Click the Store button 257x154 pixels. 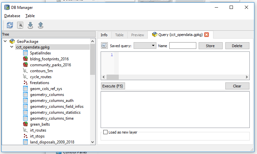coord(210,46)
